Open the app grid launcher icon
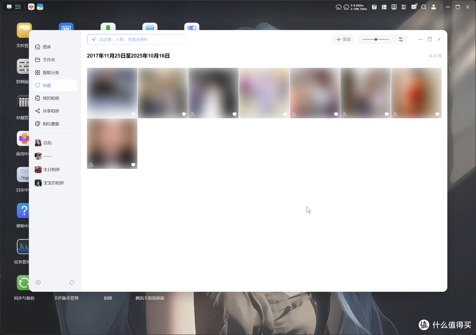476x335 pixels. 18,7
